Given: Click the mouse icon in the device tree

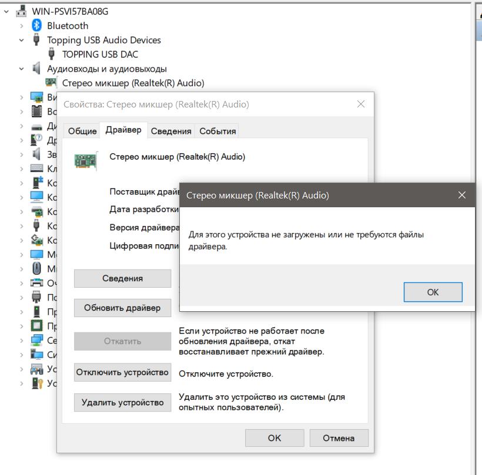Looking at the screenshot, I should [36, 268].
